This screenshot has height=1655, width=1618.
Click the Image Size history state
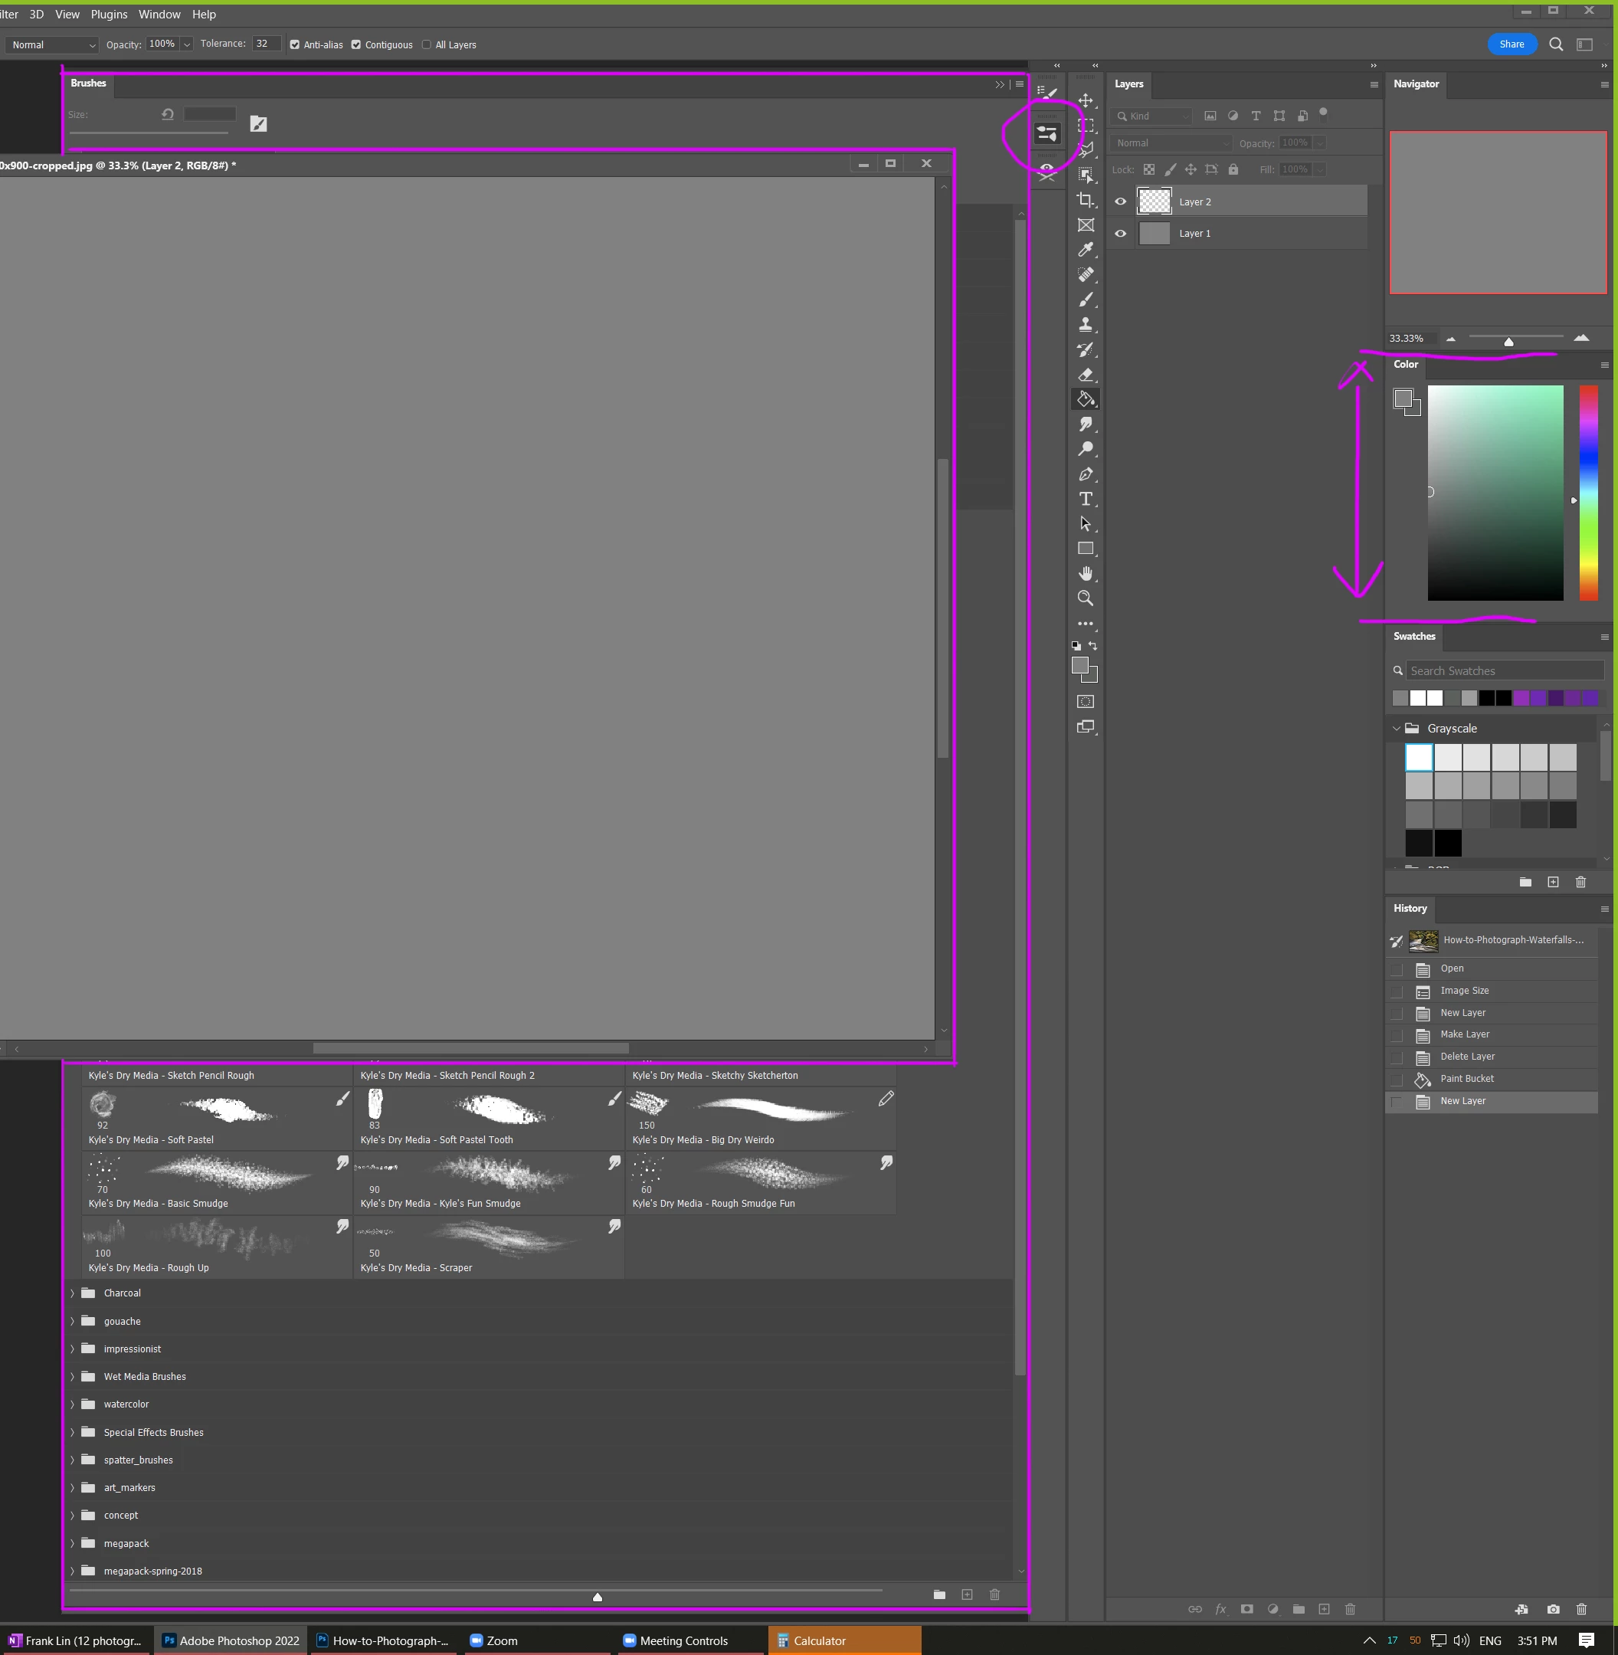(1463, 990)
